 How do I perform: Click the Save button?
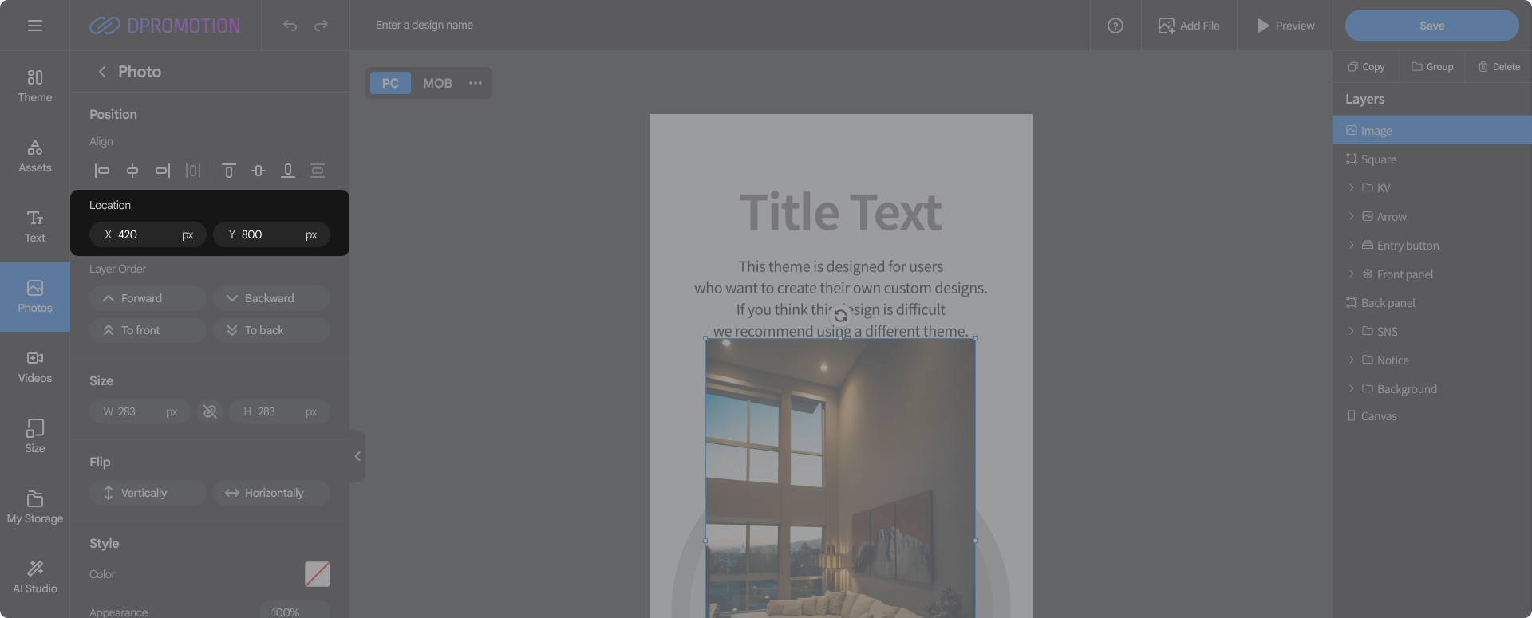pyautogui.click(x=1432, y=26)
